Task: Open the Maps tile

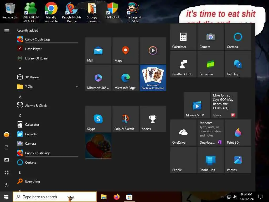Action: (125, 50)
